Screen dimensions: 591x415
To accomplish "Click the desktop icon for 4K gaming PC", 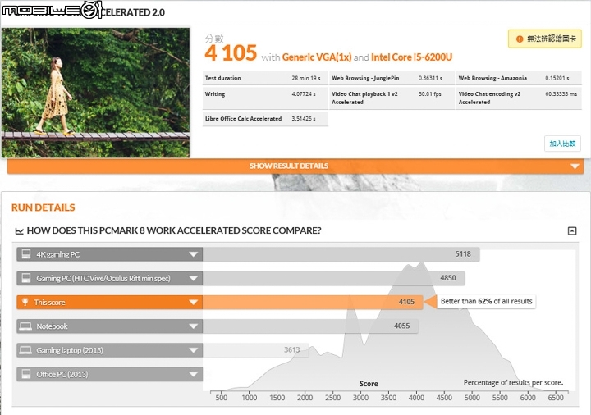I will (x=26, y=254).
